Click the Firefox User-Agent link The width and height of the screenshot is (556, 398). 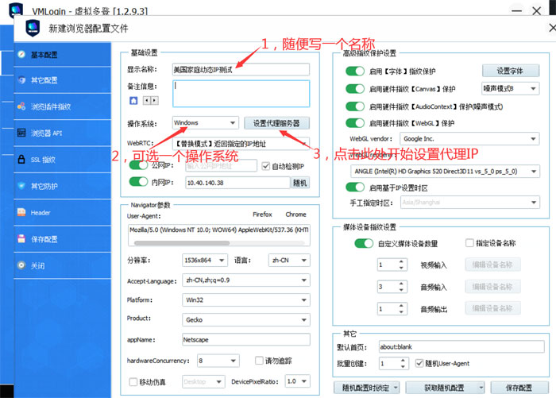click(x=262, y=214)
